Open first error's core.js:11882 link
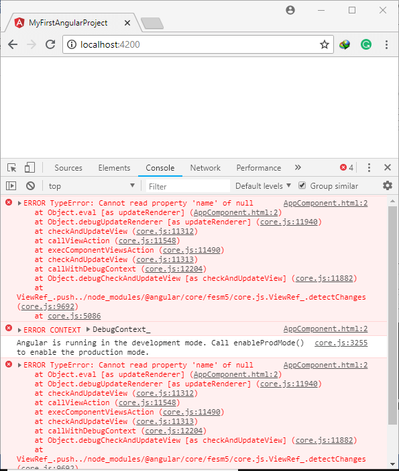Image resolution: width=399 pixels, height=471 pixels. pos(325,278)
